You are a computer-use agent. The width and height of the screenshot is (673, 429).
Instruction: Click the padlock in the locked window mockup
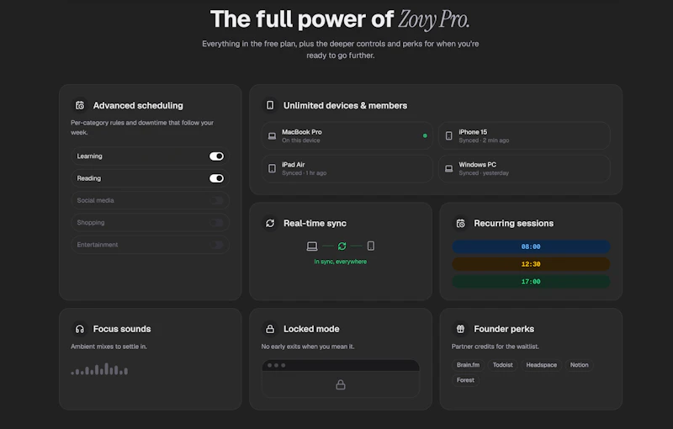coord(341,384)
